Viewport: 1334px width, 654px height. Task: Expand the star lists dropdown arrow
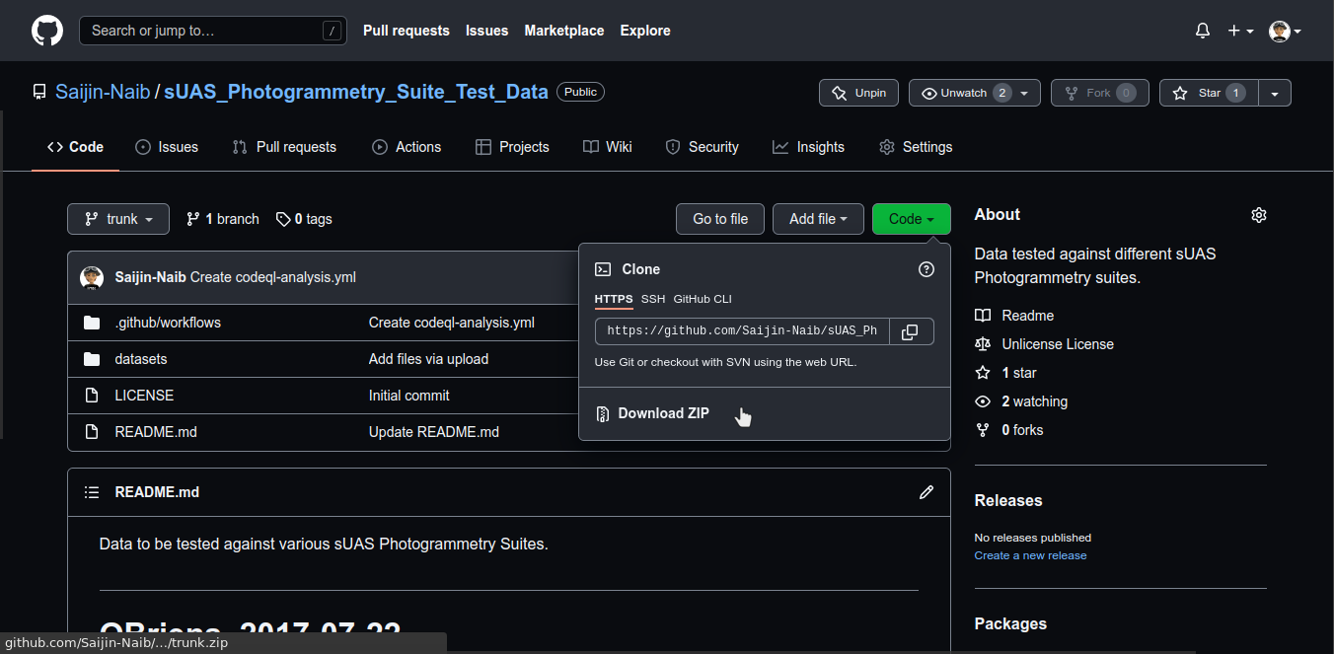pos(1275,93)
